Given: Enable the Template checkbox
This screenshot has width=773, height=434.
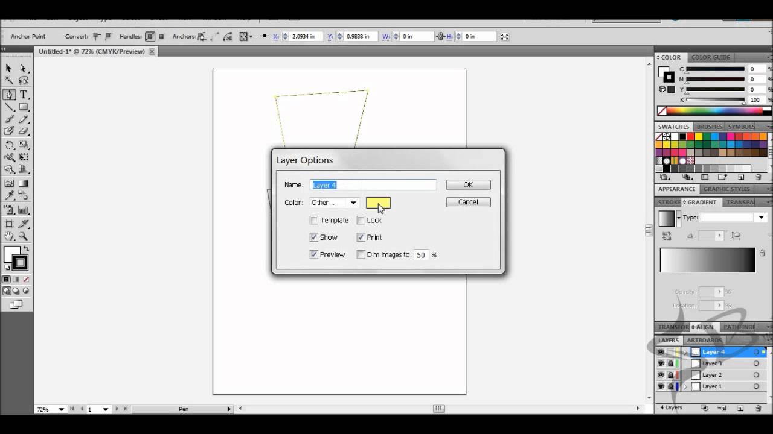Looking at the screenshot, I should coord(314,220).
